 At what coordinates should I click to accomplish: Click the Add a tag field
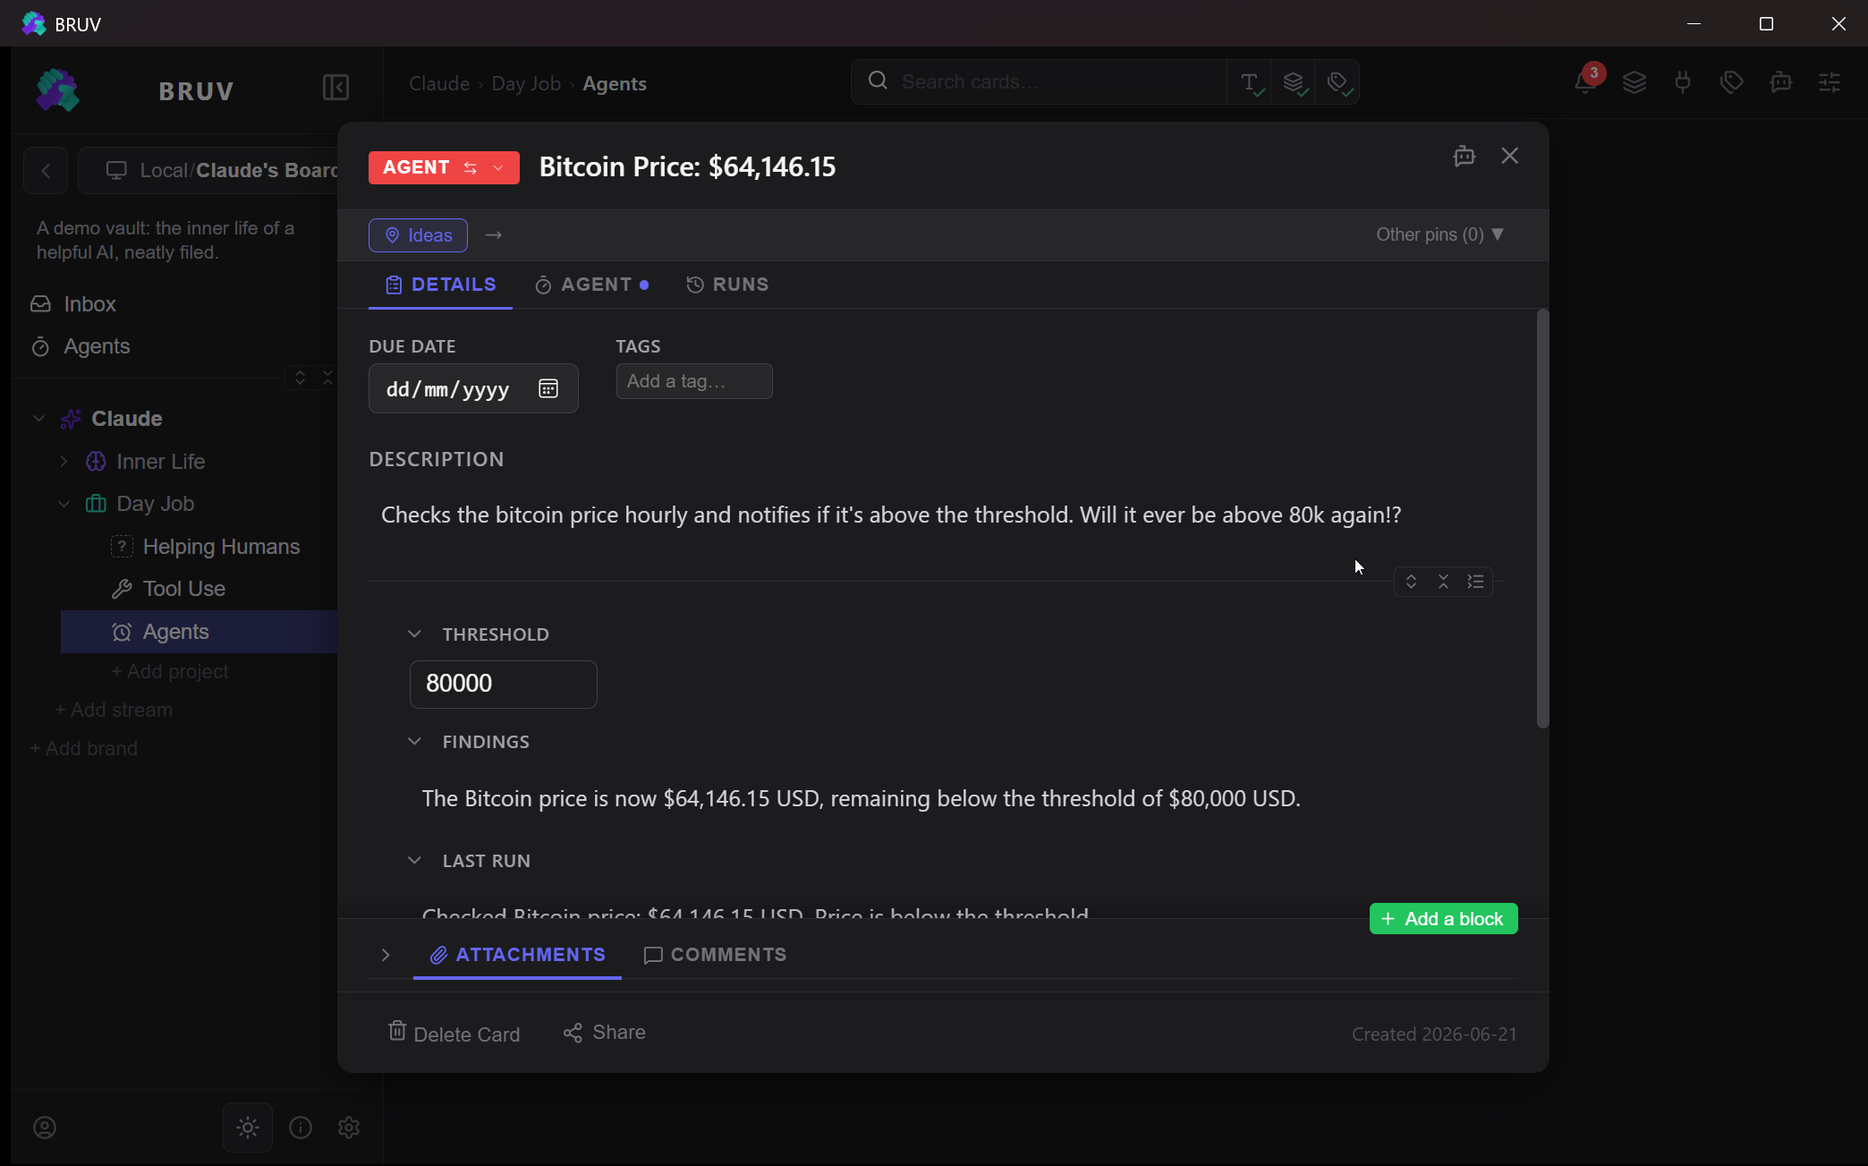[694, 381]
